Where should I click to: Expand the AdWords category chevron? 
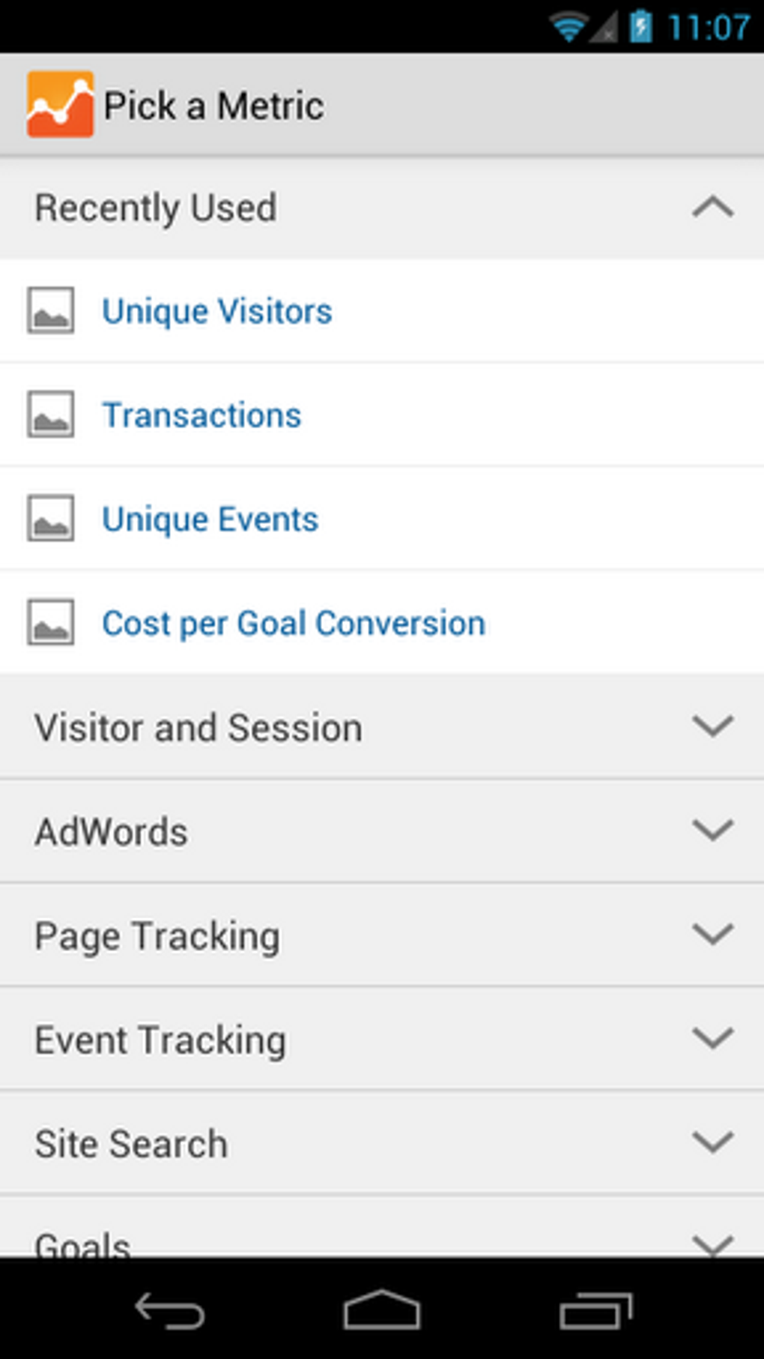[712, 831]
